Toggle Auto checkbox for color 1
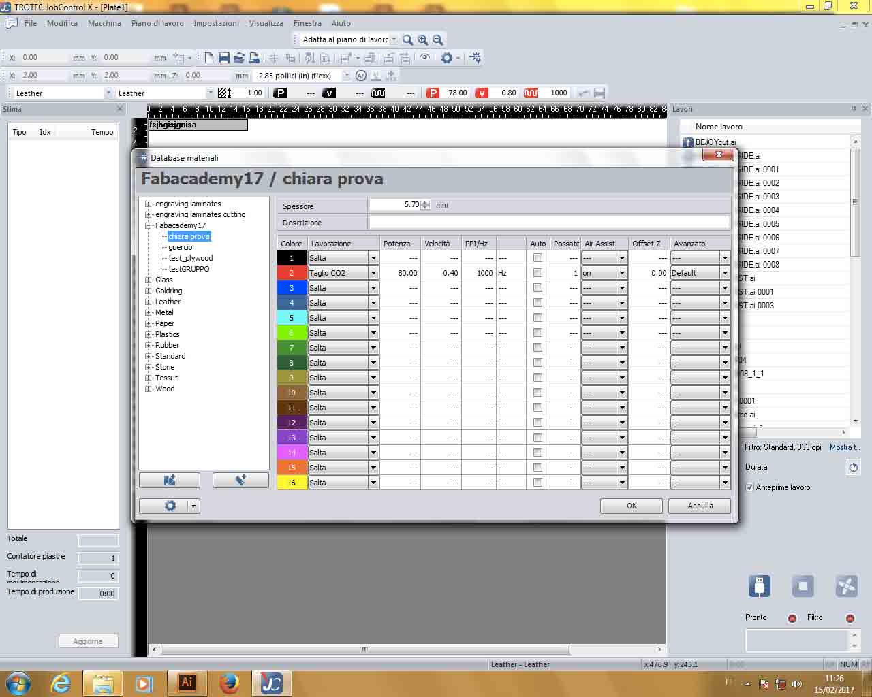 538,258
